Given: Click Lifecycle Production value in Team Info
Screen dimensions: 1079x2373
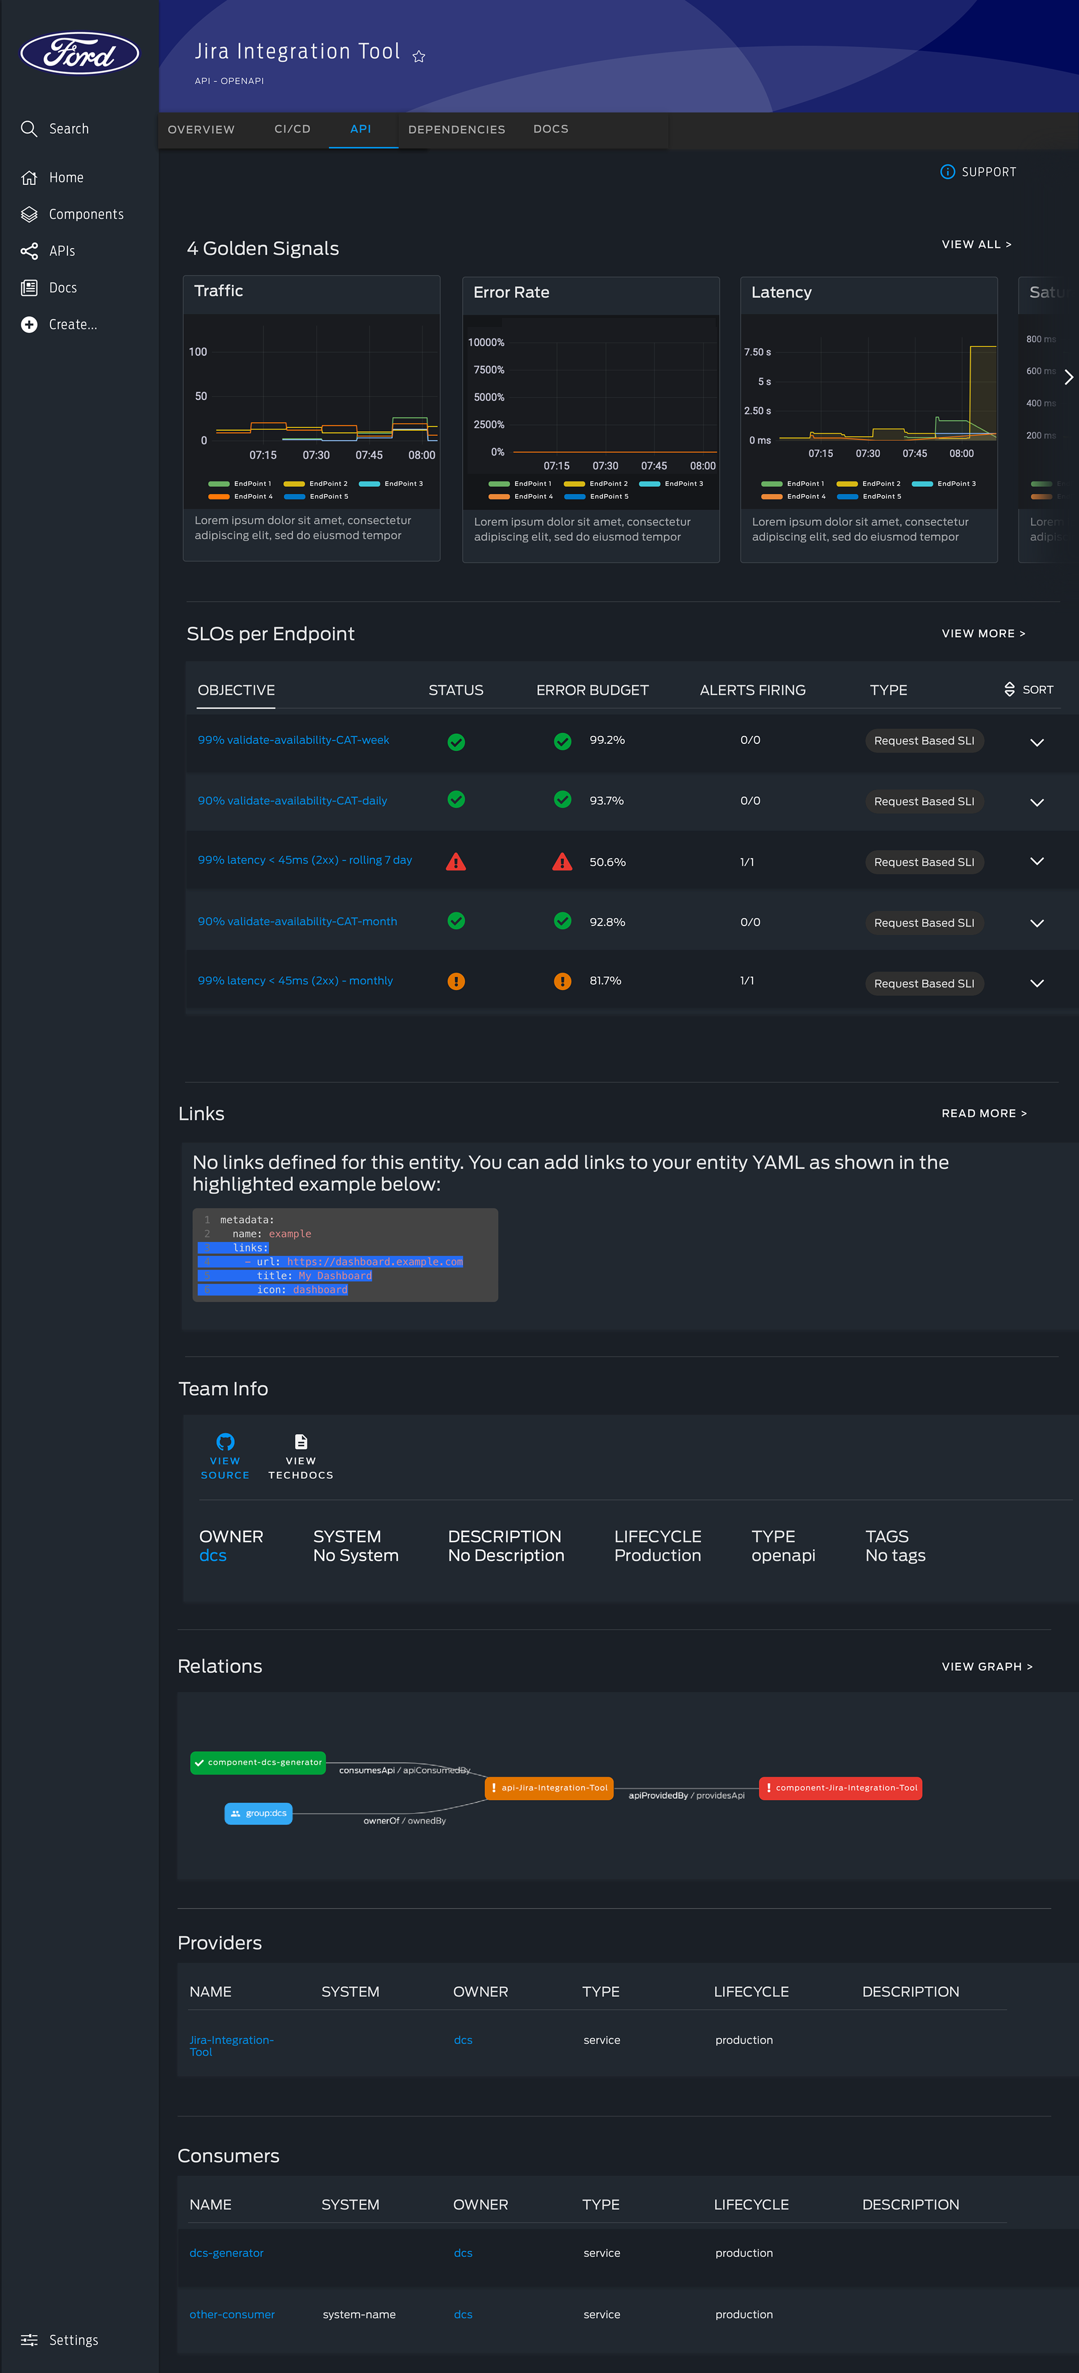Looking at the screenshot, I should 658,1555.
